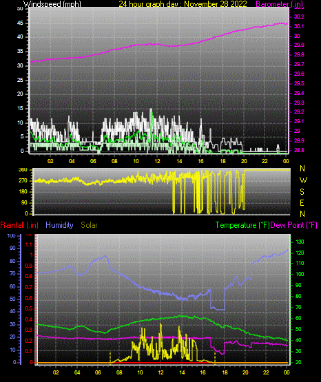The width and height of the screenshot is (321, 382).
Task: Click the top N compass letter
Action: (x=302, y=169)
